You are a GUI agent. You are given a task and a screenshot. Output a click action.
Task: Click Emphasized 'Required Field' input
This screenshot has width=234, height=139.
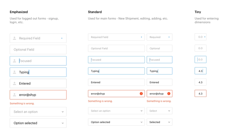click(x=38, y=38)
